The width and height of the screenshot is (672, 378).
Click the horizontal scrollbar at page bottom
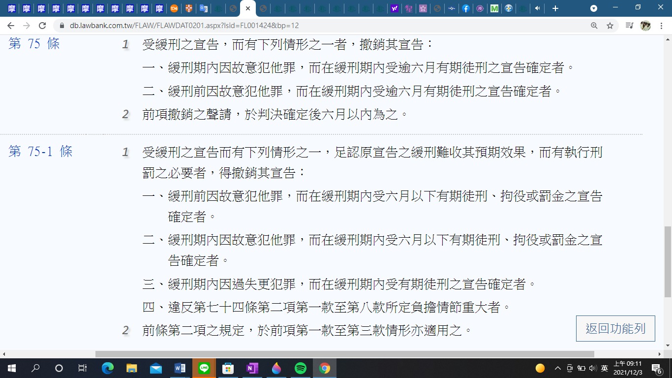(x=344, y=354)
